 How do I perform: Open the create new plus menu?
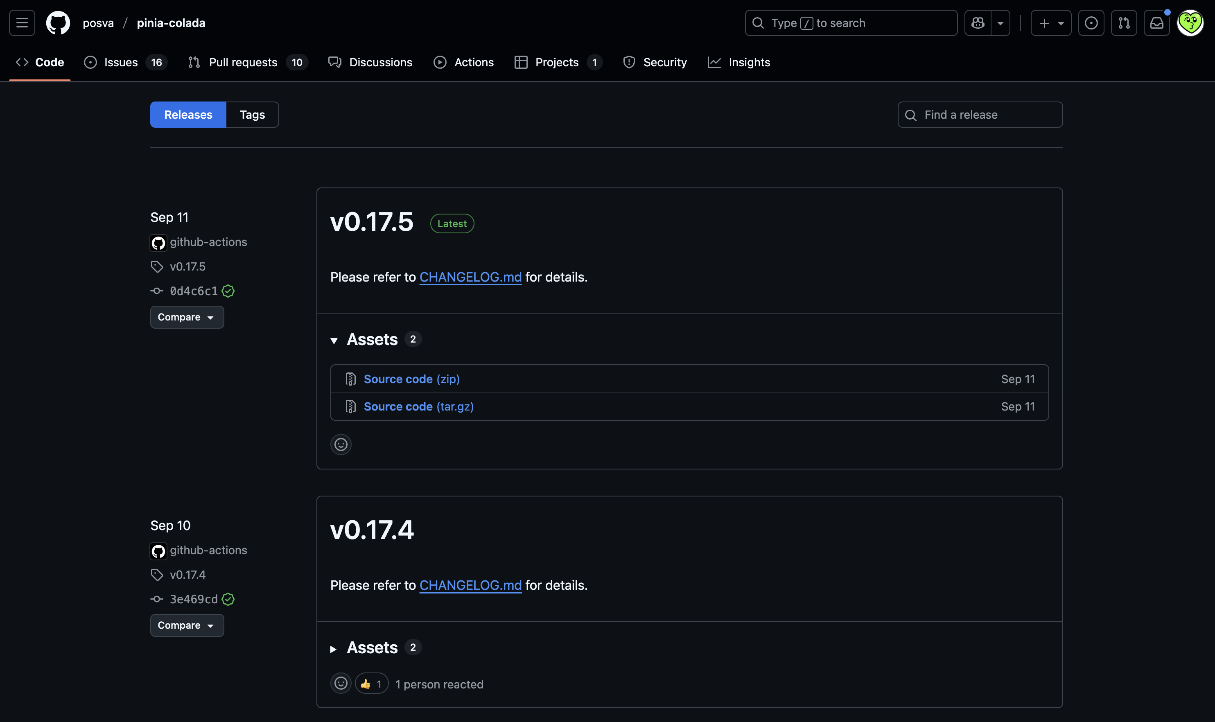tap(1050, 23)
